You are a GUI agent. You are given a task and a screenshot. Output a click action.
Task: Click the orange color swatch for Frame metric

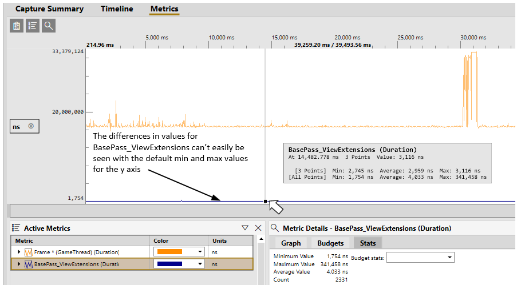(x=169, y=252)
